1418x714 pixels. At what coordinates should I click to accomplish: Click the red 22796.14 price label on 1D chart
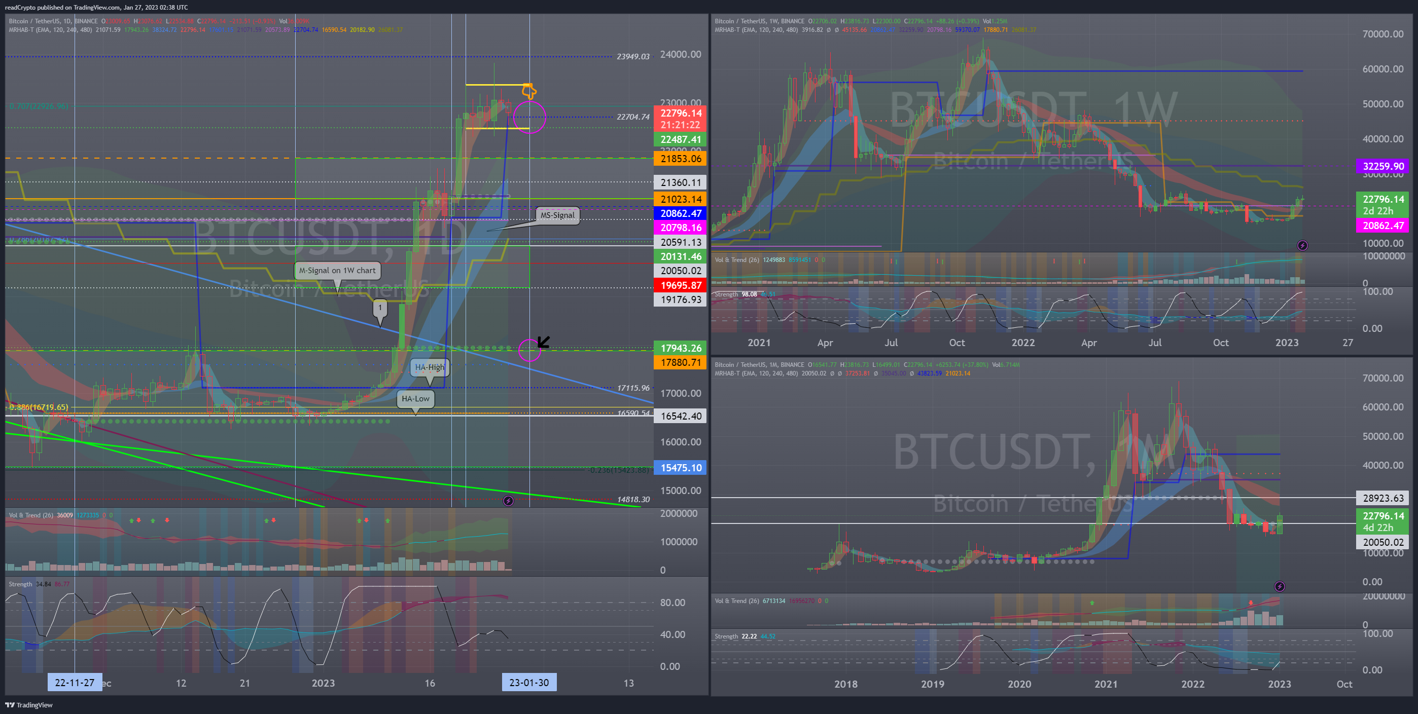pyautogui.click(x=681, y=118)
